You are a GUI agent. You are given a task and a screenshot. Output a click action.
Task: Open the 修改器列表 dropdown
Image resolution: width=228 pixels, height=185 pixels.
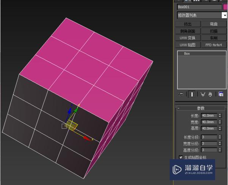(225, 15)
